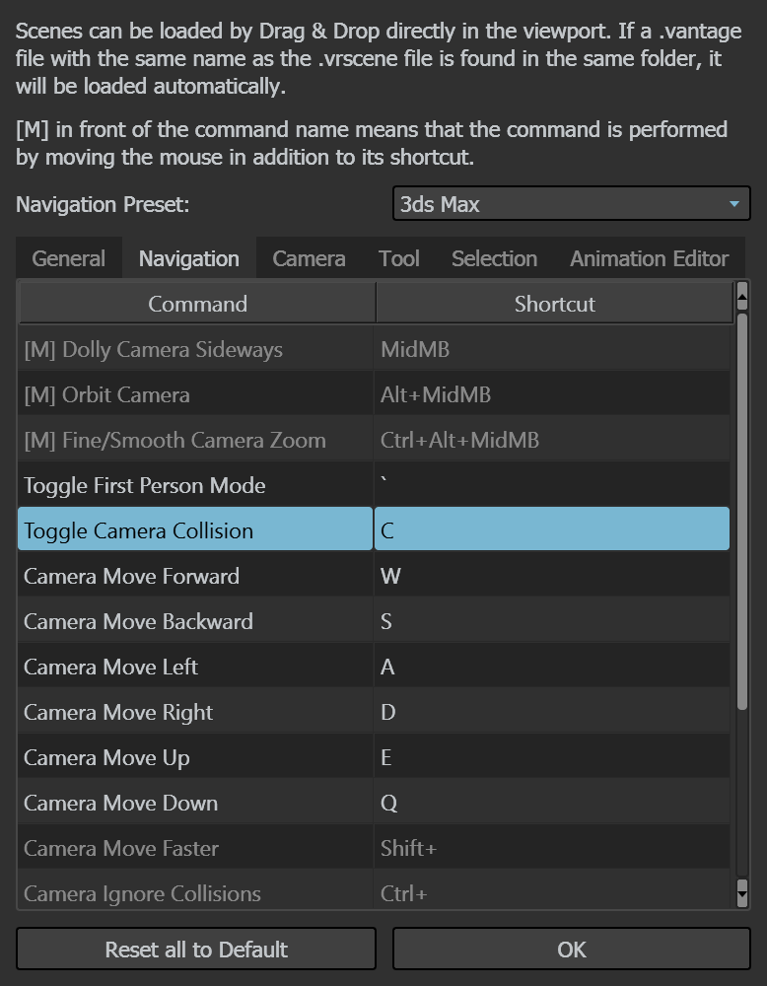Switch to the General tab

[69, 258]
